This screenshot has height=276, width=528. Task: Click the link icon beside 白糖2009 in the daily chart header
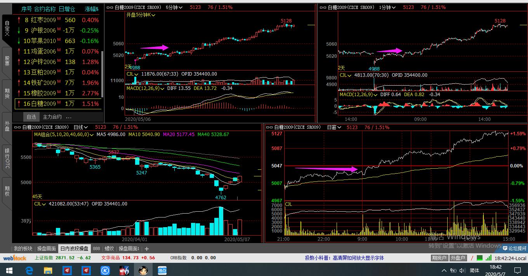17,127
